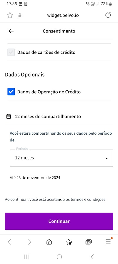The image size is (118, 264).
Task: Tap the bookmark star in address bar
Action: click(x=10, y=15)
